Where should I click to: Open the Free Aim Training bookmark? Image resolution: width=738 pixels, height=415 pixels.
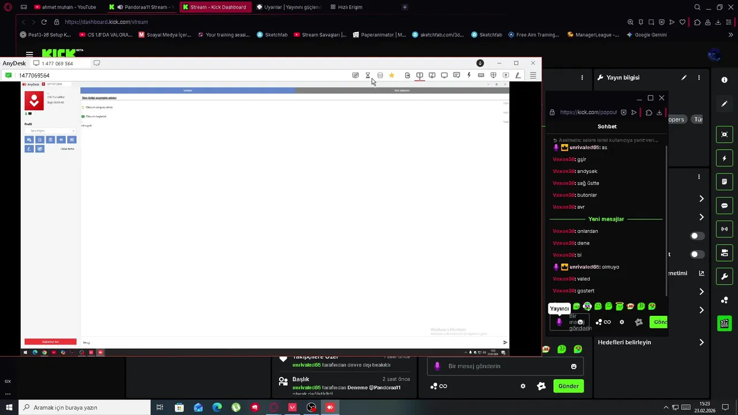point(534,35)
